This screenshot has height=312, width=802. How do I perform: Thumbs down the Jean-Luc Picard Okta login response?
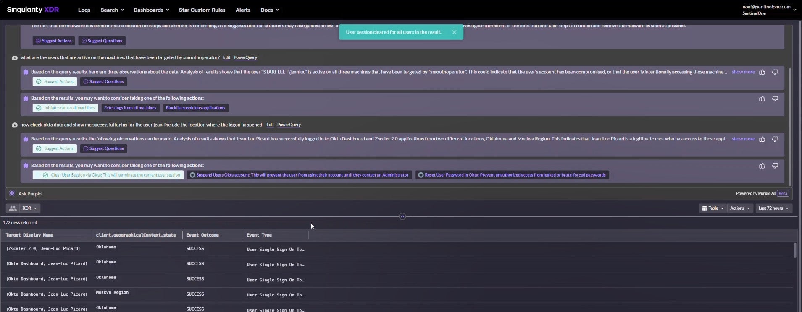(775, 139)
